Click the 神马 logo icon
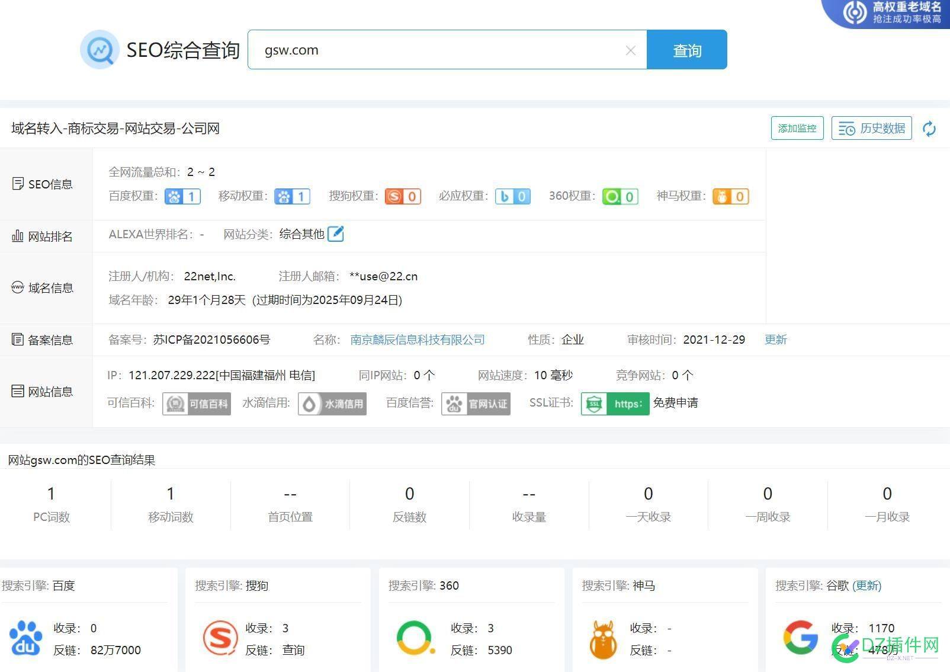The image size is (950, 672). pyautogui.click(x=603, y=639)
